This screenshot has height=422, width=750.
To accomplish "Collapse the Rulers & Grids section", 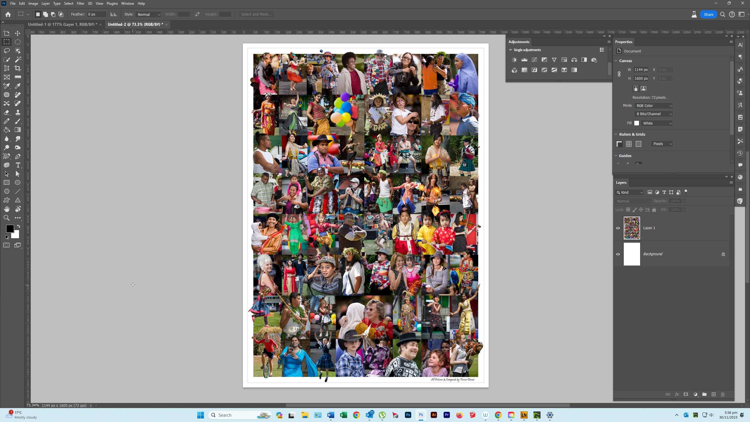I will pos(616,134).
